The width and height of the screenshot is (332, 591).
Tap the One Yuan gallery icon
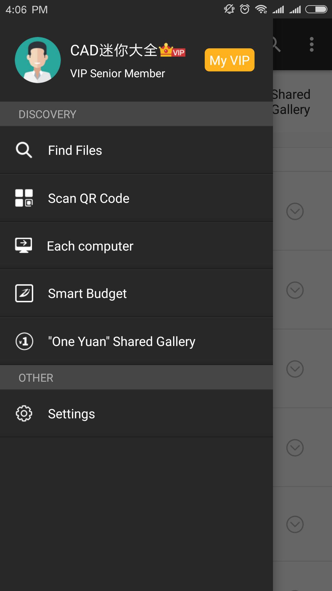pos(24,341)
